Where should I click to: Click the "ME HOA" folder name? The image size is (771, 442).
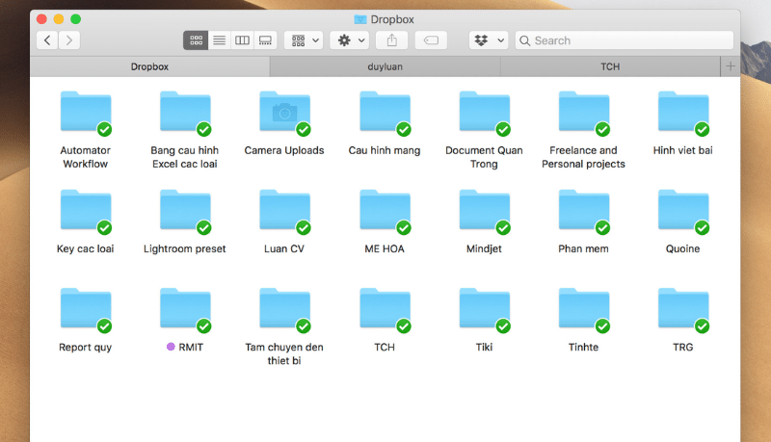point(385,249)
